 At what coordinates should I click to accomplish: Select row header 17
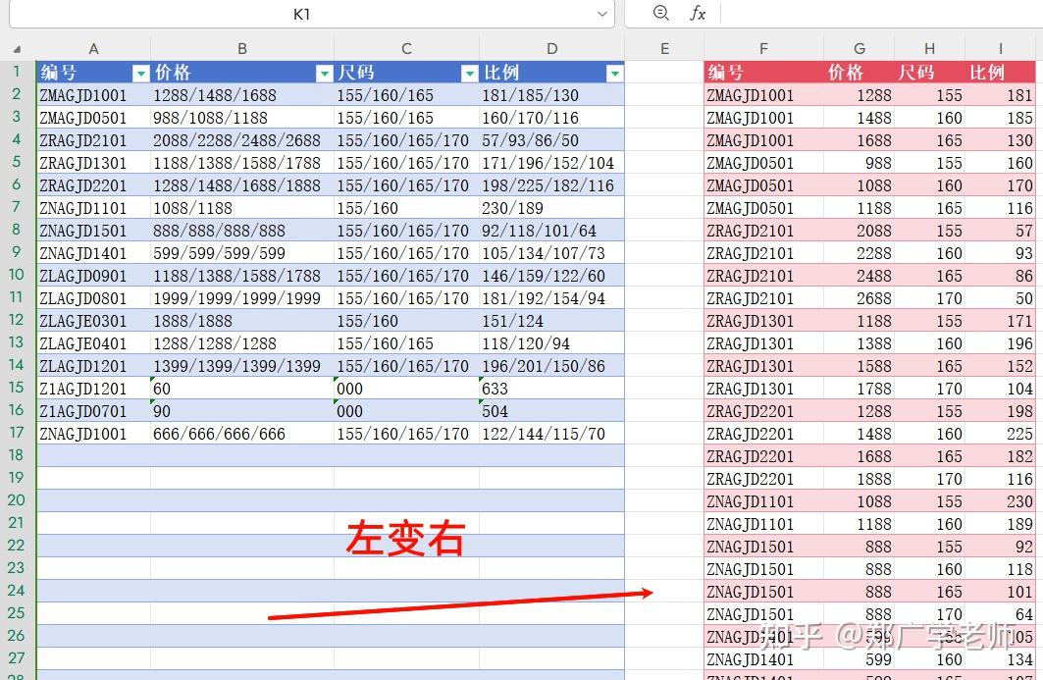(x=16, y=433)
